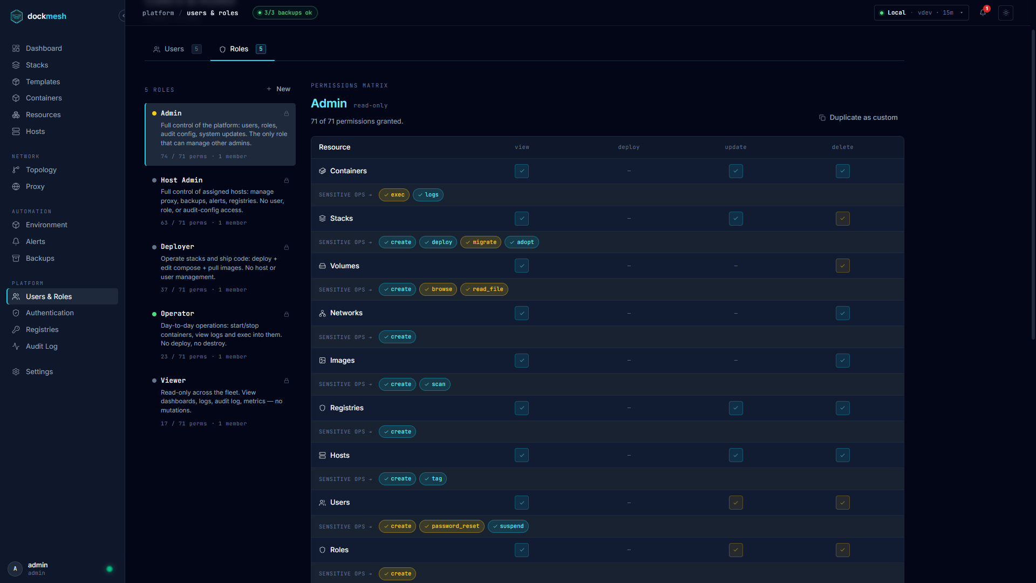The image size is (1036, 583).
Task: Select the Host Admin role card
Action: (220, 201)
